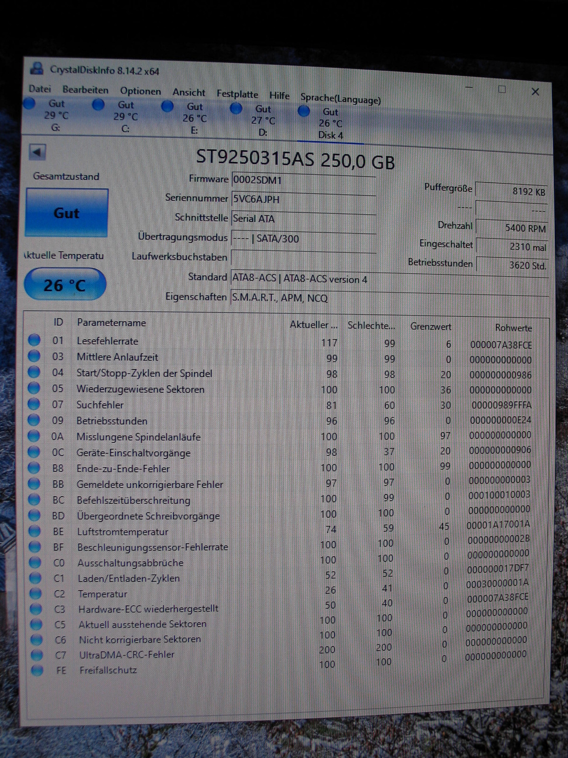
Task: Click the Gut health status button
Action: pos(67,213)
